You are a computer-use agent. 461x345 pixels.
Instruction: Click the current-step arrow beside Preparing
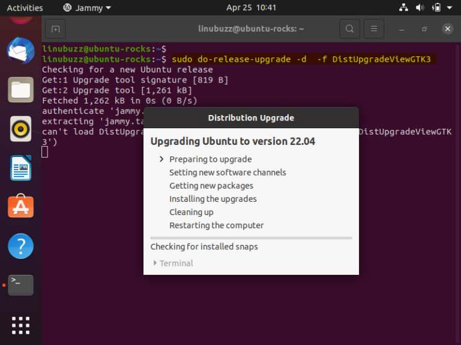[161, 159]
